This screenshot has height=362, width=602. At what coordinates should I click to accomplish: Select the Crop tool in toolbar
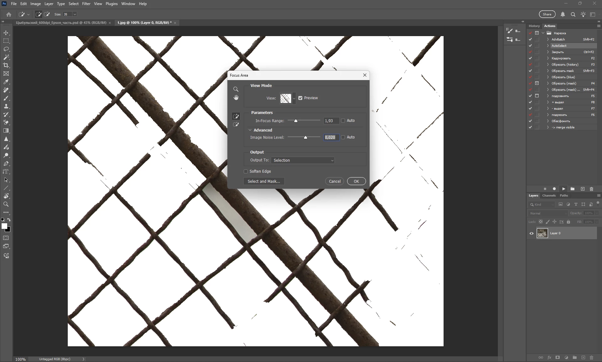tap(6, 65)
